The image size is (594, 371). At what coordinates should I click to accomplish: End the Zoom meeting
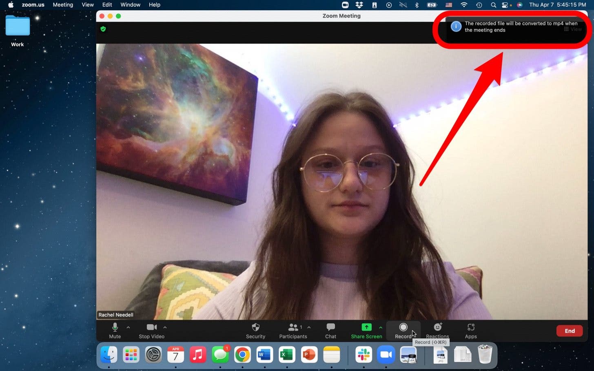569,331
